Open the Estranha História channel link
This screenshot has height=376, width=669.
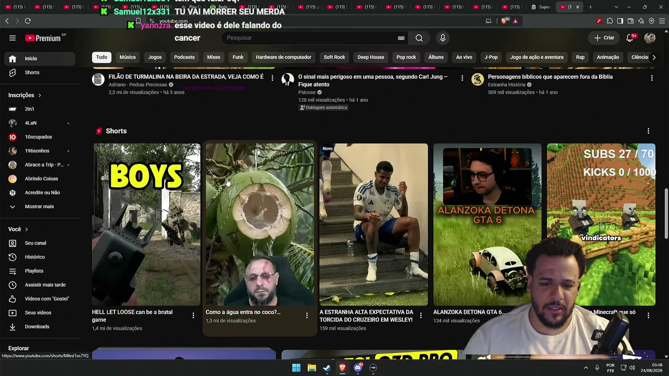pyautogui.click(x=506, y=85)
